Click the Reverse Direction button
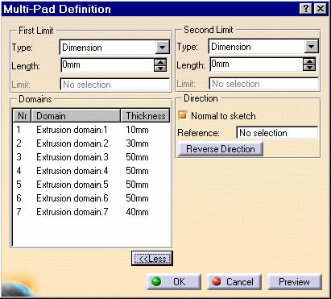This screenshot has height=299, width=331. [221, 149]
